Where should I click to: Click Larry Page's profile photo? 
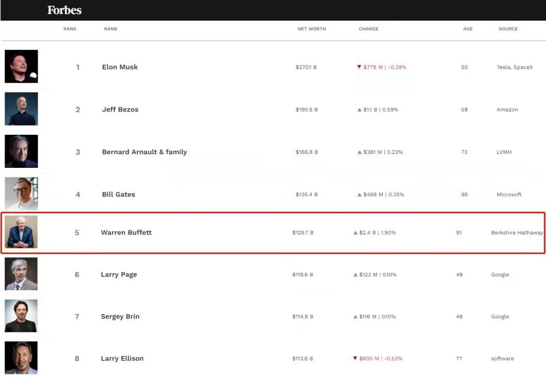[x=21, y=274]
